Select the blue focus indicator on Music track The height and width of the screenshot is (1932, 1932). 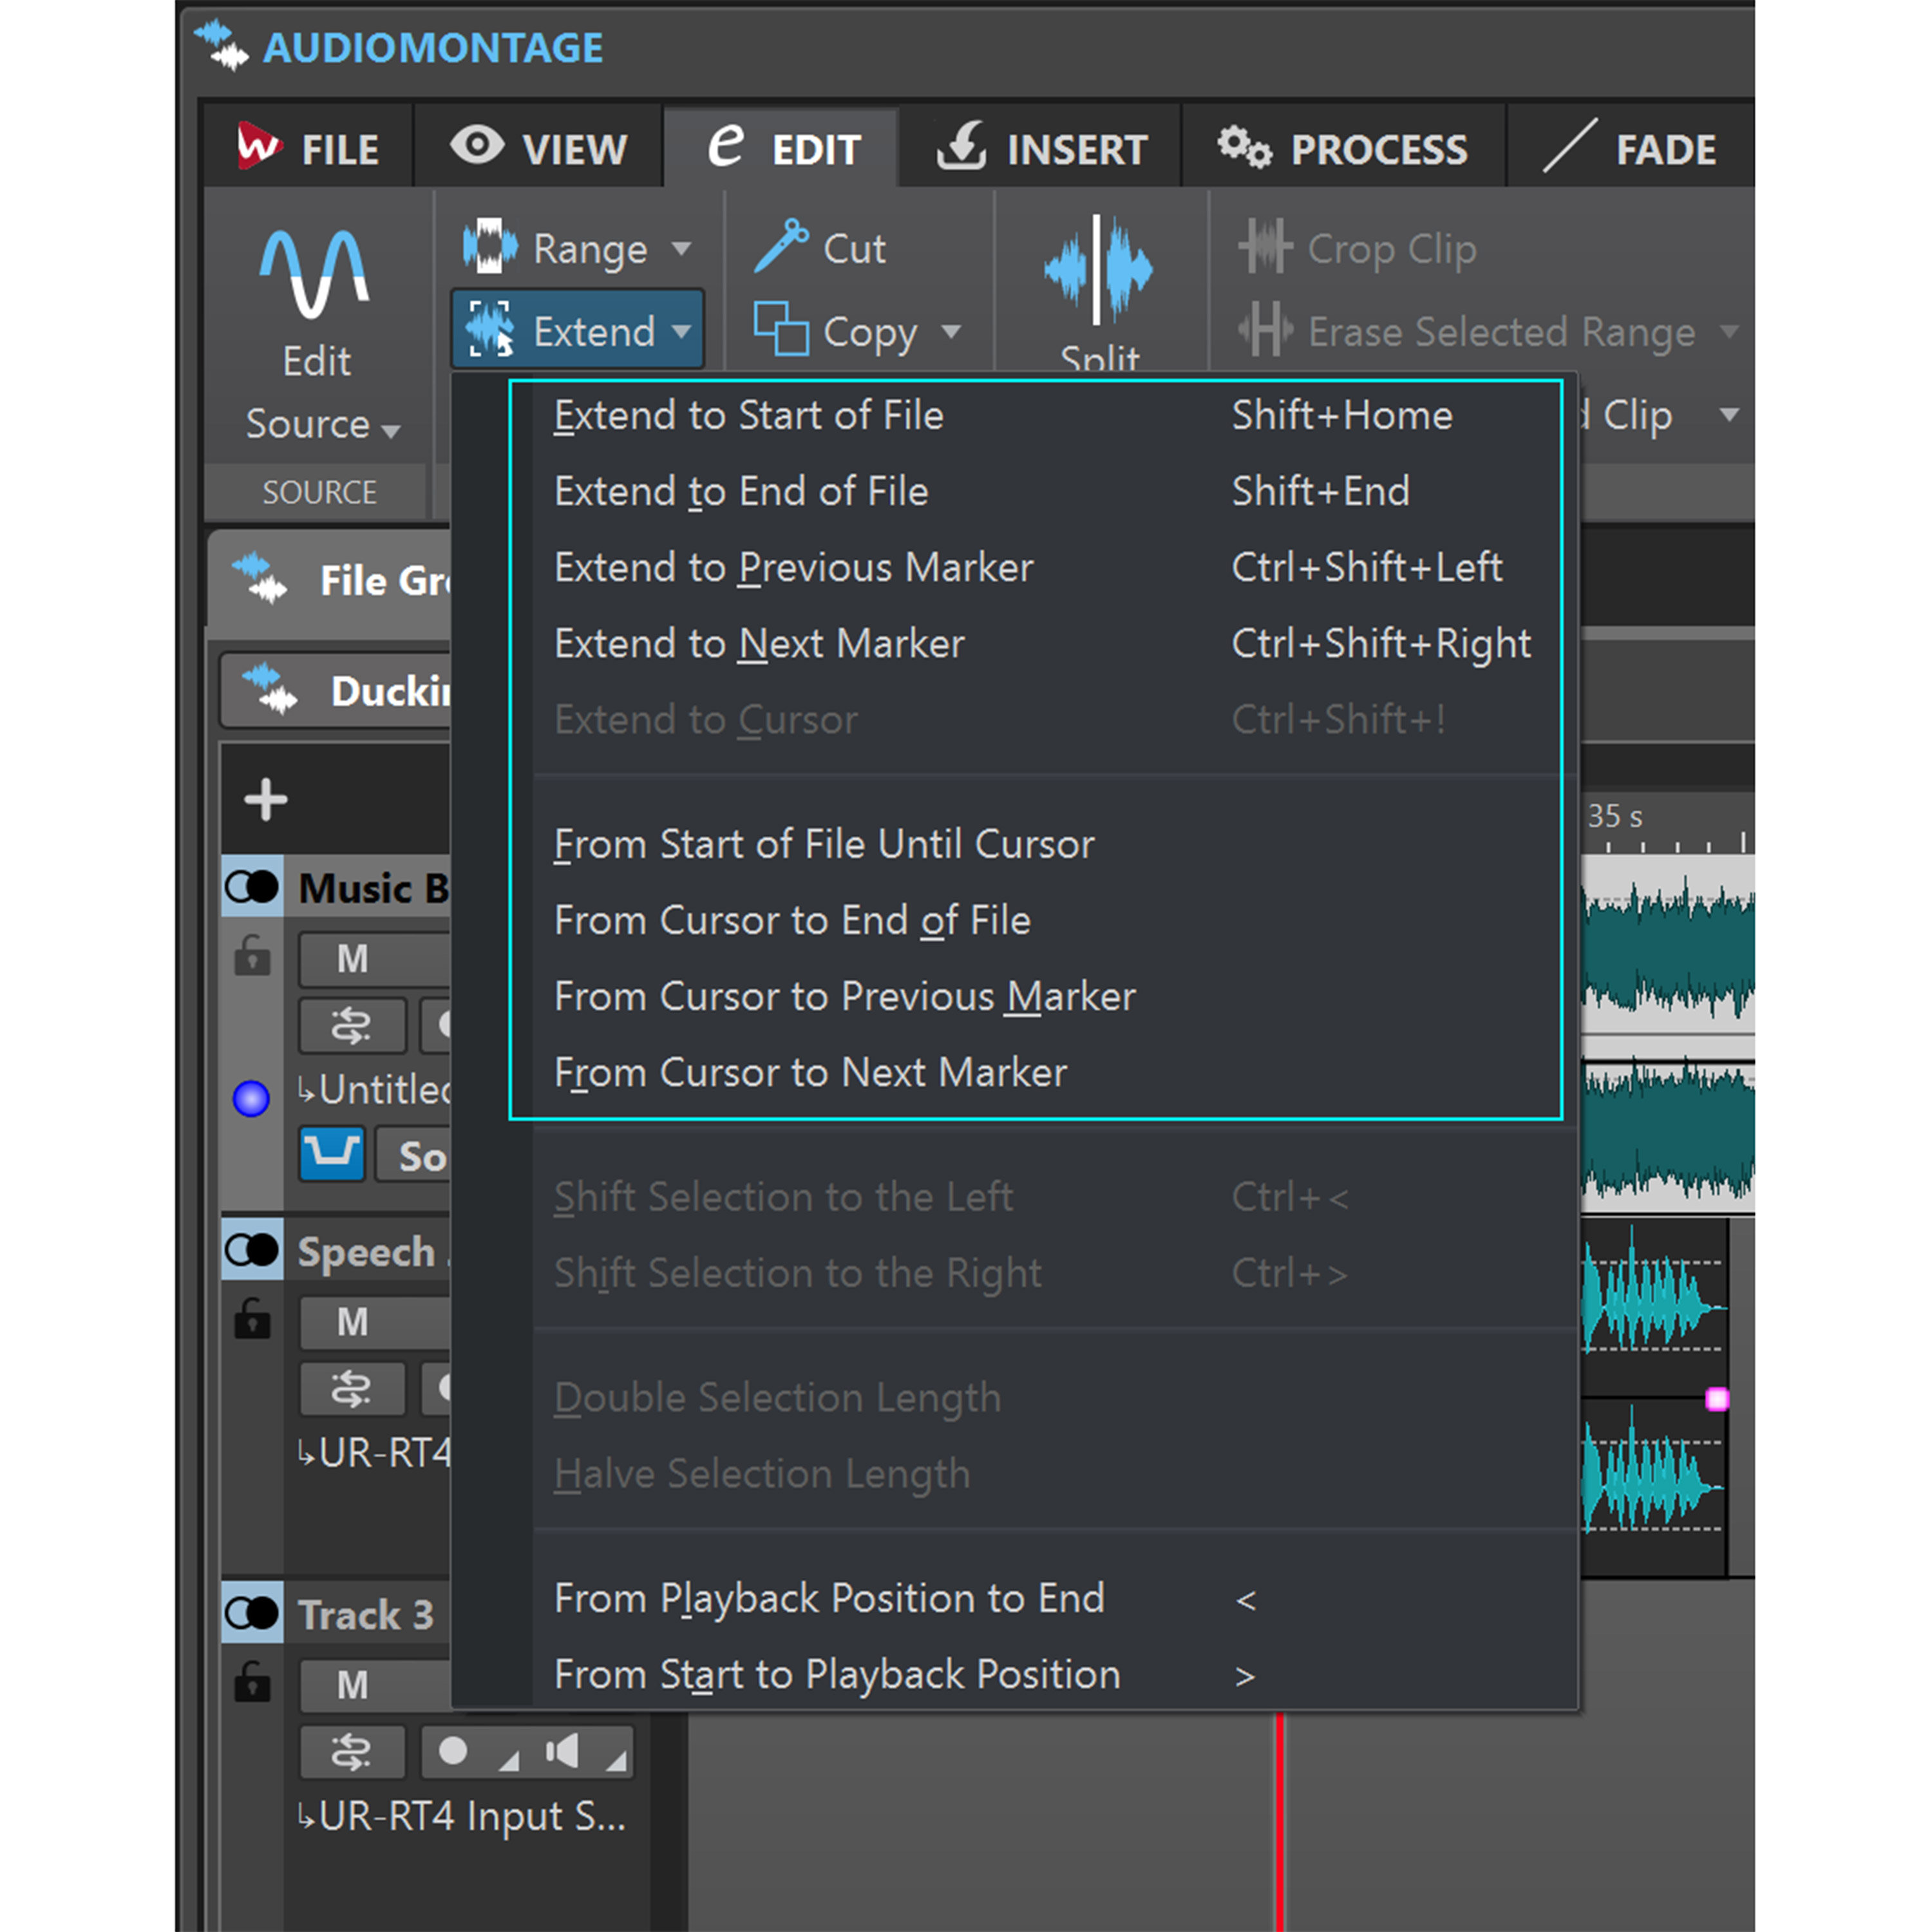coord(251,1098)
